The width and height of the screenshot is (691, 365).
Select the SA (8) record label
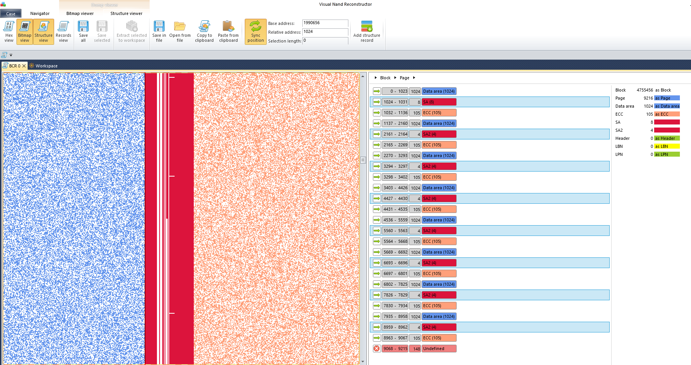point(439,102)
